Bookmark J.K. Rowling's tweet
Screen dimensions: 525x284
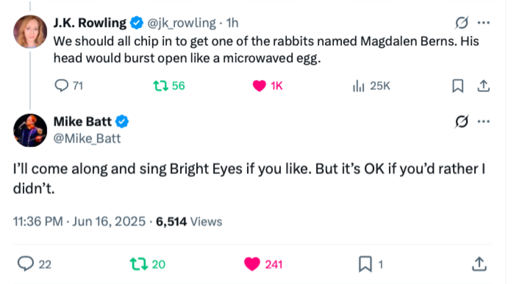tap(458, 86)
